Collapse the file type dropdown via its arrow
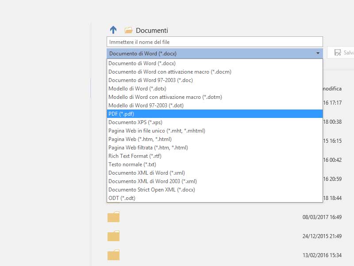 318,53
